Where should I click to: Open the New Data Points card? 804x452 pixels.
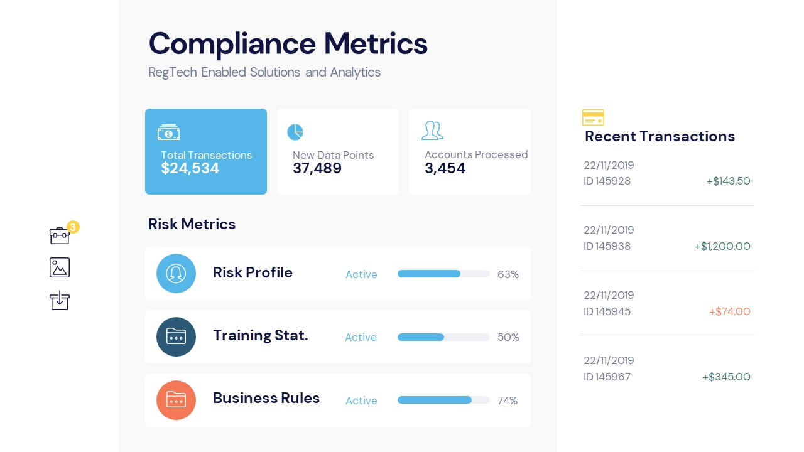click(338, 151)
